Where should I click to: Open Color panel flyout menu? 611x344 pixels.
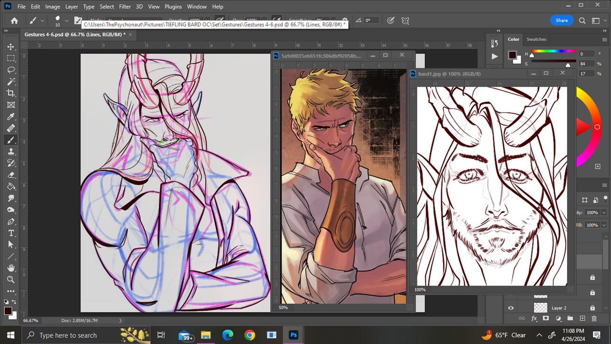604,39
